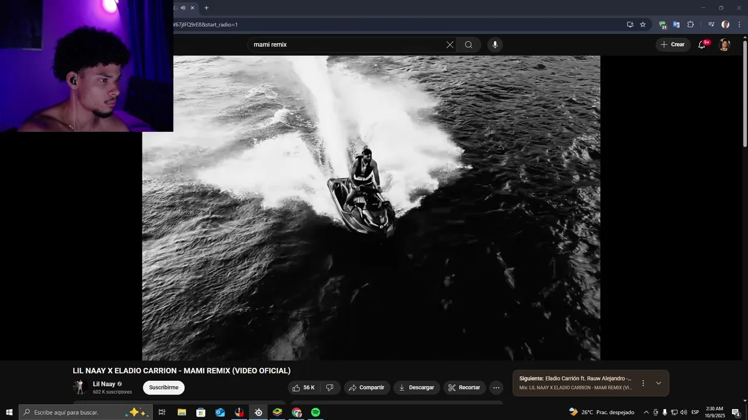Open volume control in tray
This screenshot has width=748, height=420.
[684, 412]
